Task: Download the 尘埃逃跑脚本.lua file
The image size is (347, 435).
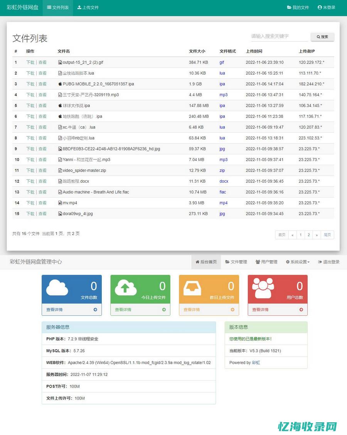Action: click(30, 73)
